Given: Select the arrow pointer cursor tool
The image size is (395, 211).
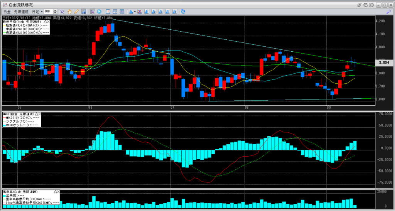Looking at the screenshot, I should pyautogui.click(x=62, y=12).
